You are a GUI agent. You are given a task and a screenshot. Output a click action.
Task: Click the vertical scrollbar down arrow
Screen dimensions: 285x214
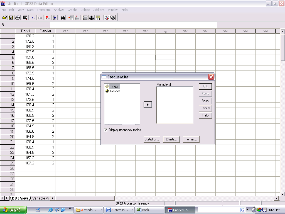283,194
